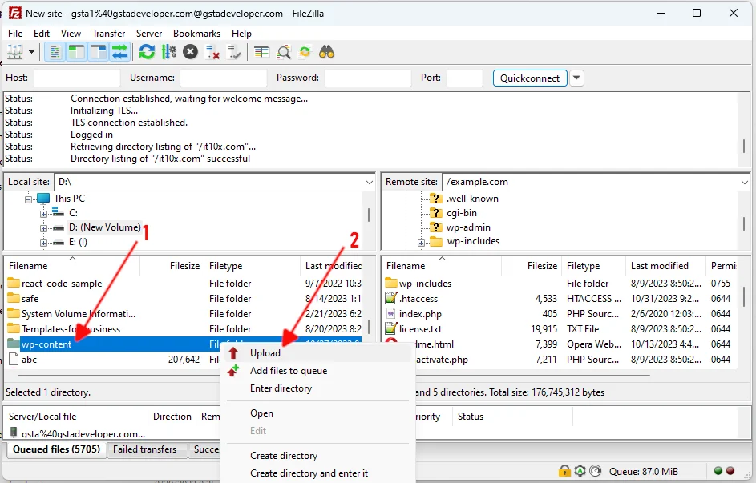The height and width of the screenshot is (483, 756).
Task: Click the disconnect from server icon
Action: point(212,52)
